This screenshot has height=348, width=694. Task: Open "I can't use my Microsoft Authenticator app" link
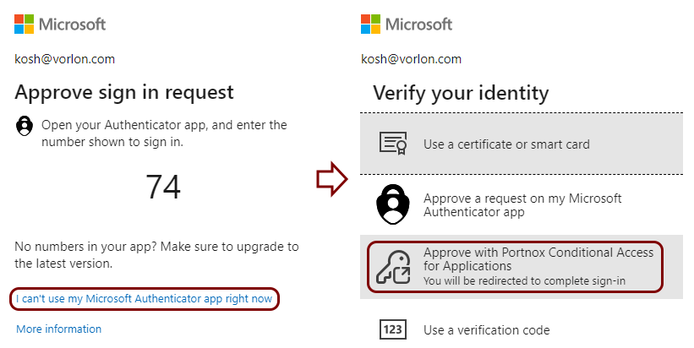145,299
